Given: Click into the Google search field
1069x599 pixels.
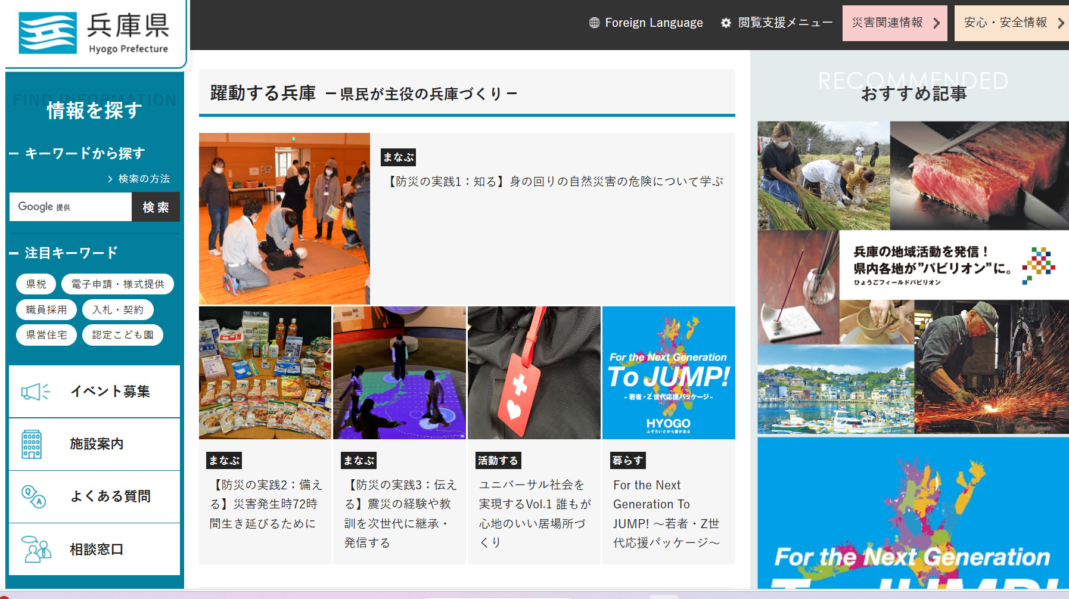Looking at the screenshot, I should point(70,207).
